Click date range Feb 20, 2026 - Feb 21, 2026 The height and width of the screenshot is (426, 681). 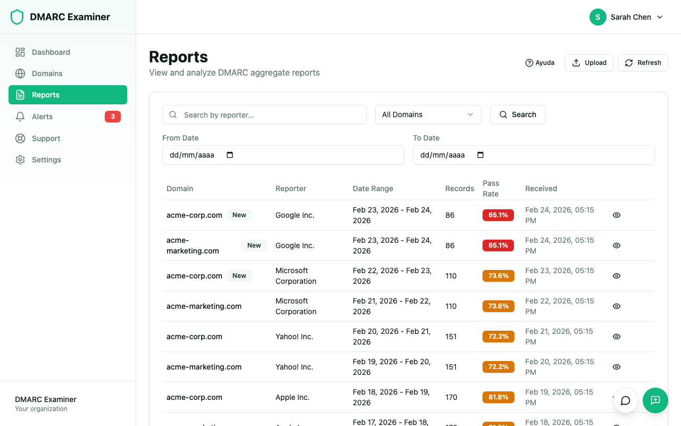click(x=392, y=337)
